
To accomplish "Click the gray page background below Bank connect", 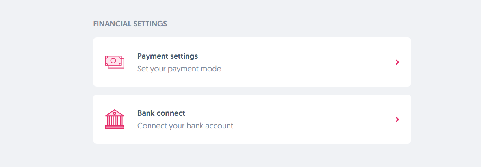I will coord(252,156).
